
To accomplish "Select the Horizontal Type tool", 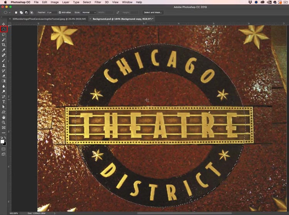I will pos(4,102).
